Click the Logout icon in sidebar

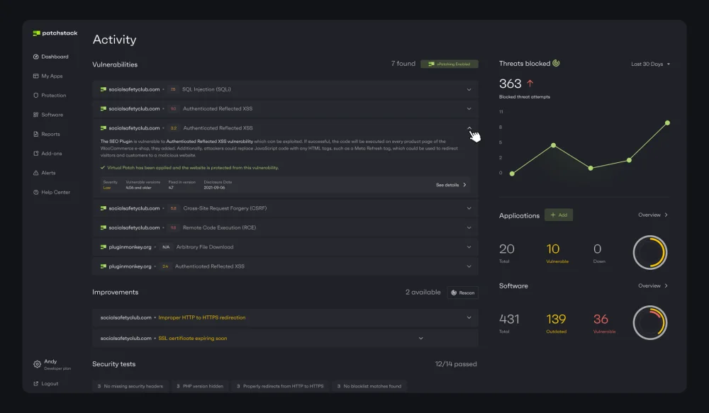(x=35, y=384)
